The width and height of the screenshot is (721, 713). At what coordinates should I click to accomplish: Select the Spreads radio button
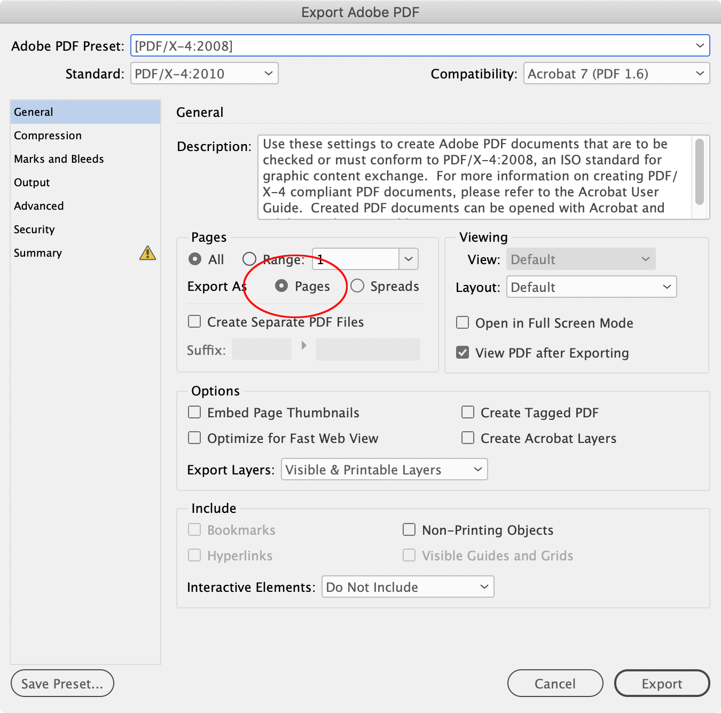point(357,286)
